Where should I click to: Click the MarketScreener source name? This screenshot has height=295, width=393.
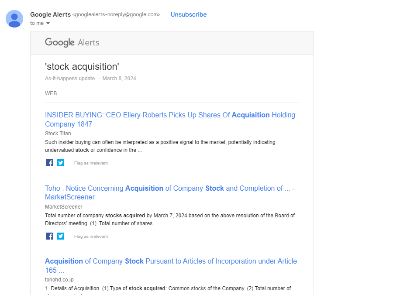coord(64,206)
